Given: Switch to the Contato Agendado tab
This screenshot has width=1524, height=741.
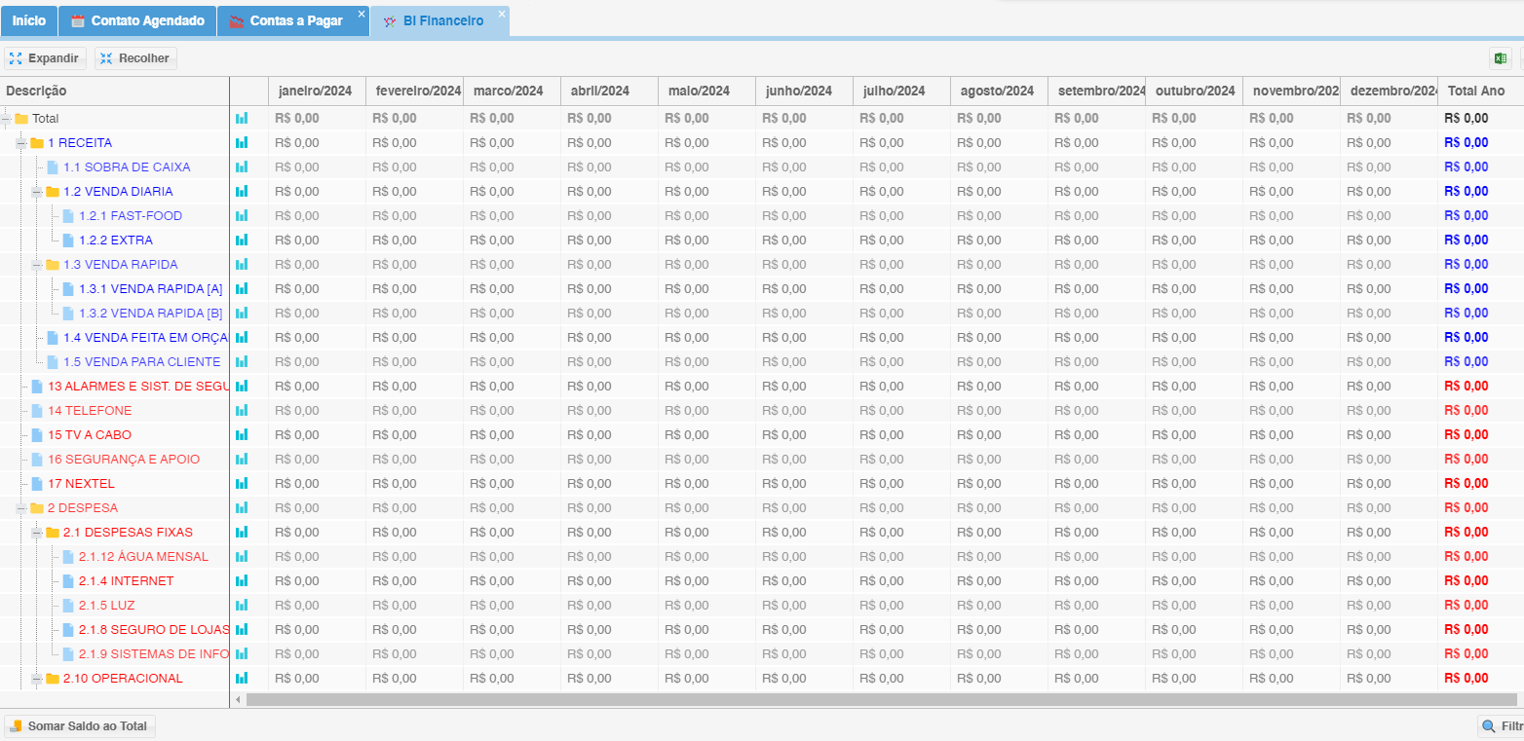Looking at the screenshot, I should click(x=137, y=20).
